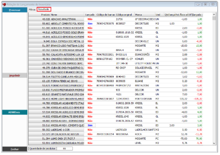The width and height of the screenshot is (220, 155).
Task: Maximize the inventory window
Action: [x=206, y=4]
